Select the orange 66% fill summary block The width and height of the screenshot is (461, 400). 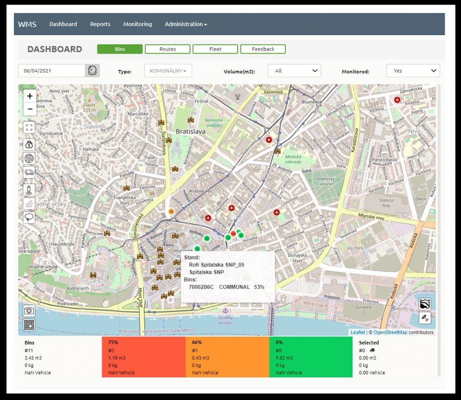[x=227, y=357]
